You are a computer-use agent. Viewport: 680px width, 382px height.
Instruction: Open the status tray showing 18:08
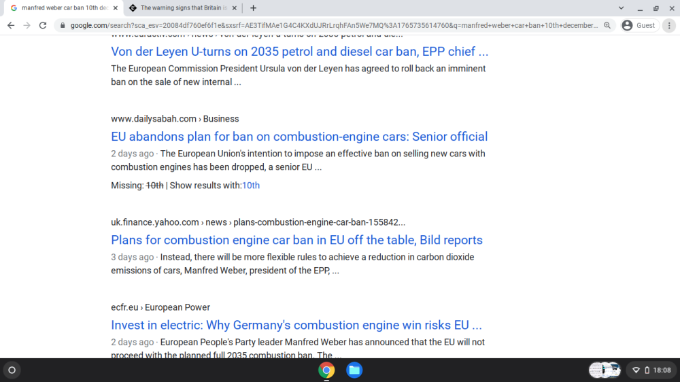point(651,370)
